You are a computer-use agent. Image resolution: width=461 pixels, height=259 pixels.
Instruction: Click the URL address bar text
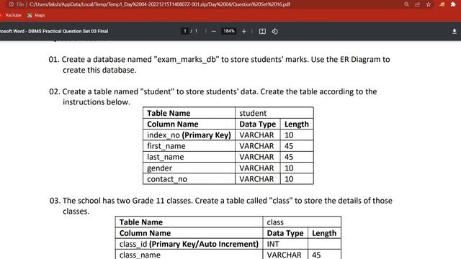[160, 4]
